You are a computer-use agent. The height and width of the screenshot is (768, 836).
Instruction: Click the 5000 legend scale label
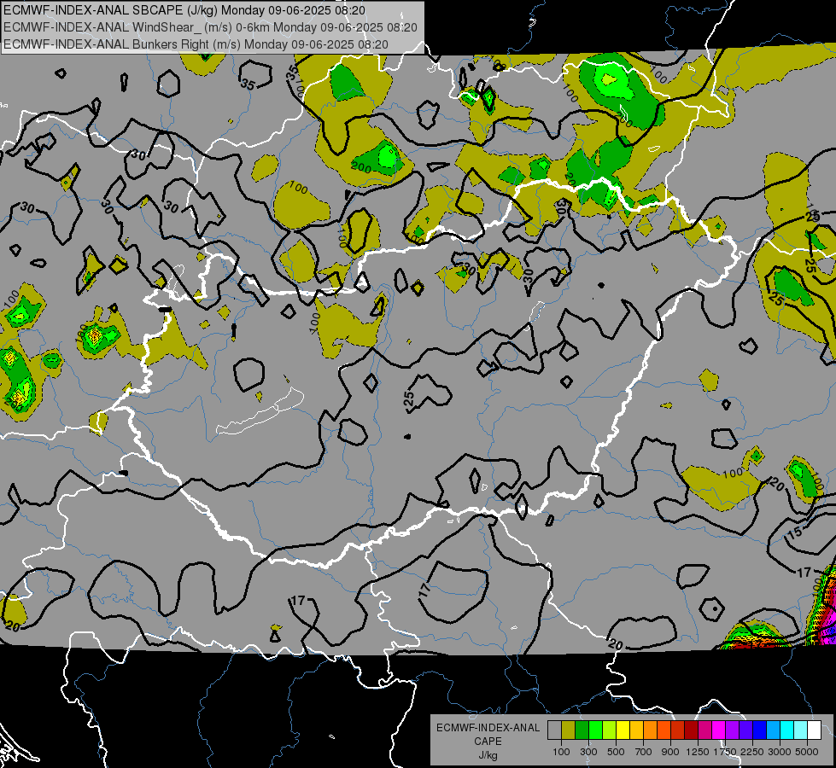pos(807,752)
